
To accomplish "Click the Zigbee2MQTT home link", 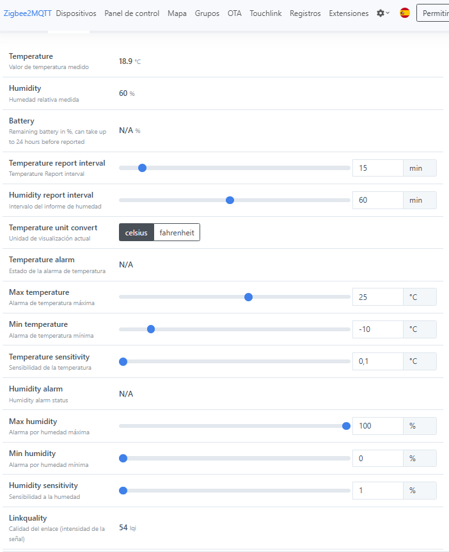I will [28, 13].
